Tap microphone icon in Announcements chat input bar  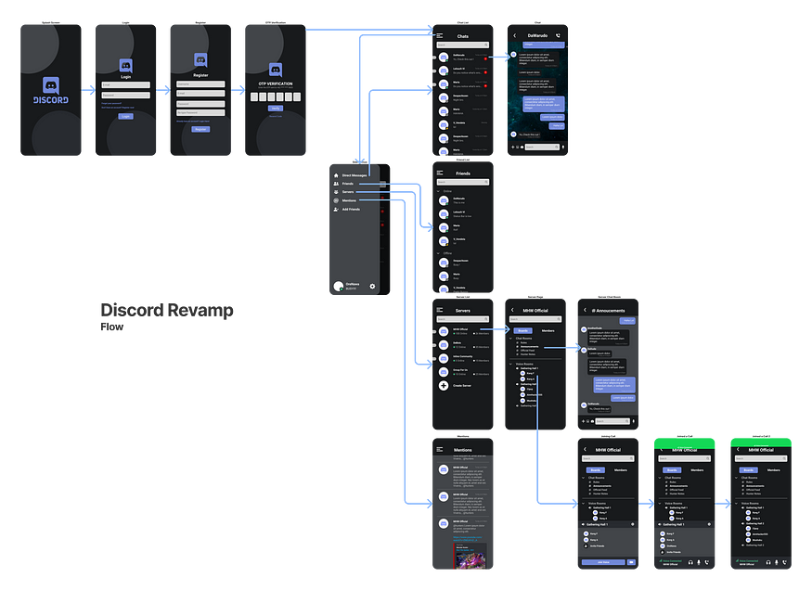click(633, 421)
